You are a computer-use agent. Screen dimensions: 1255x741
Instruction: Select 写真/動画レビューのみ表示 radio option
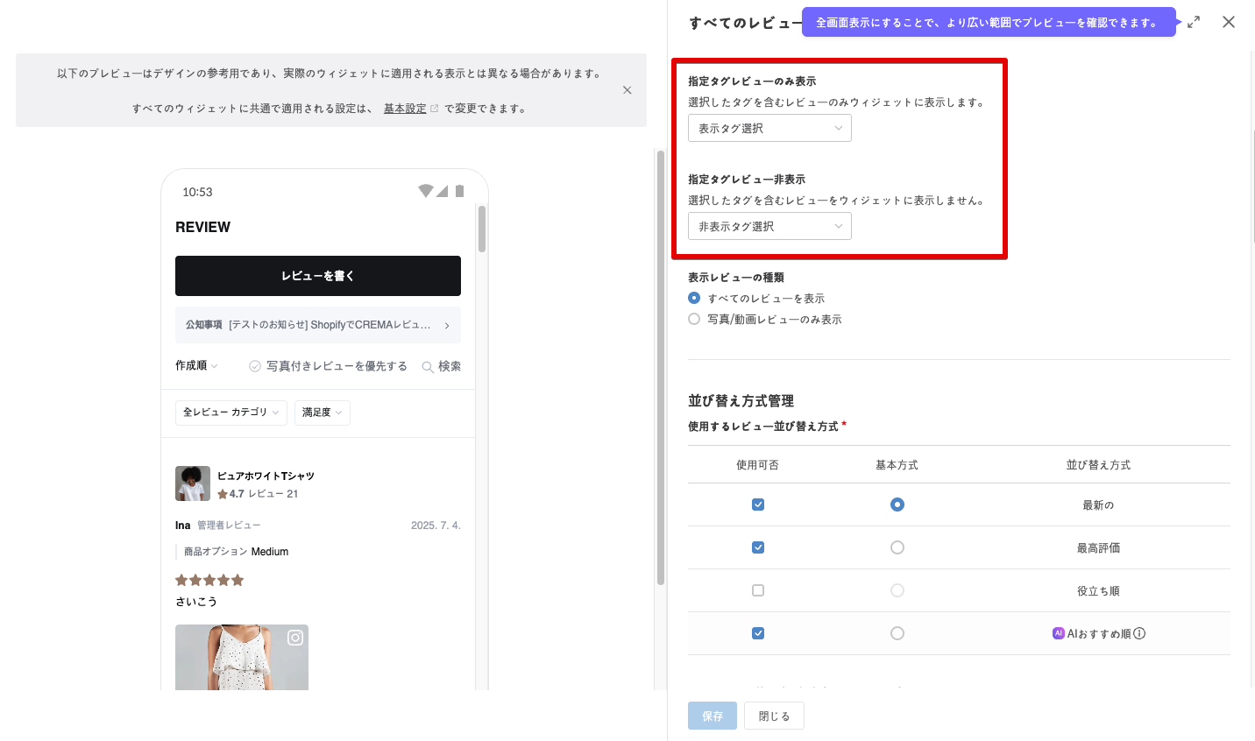(694, 320)
